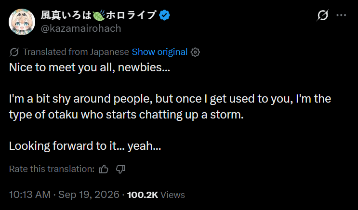Click the 100.2K Views count
358x210 pixels.
click(x=156, y=195)
